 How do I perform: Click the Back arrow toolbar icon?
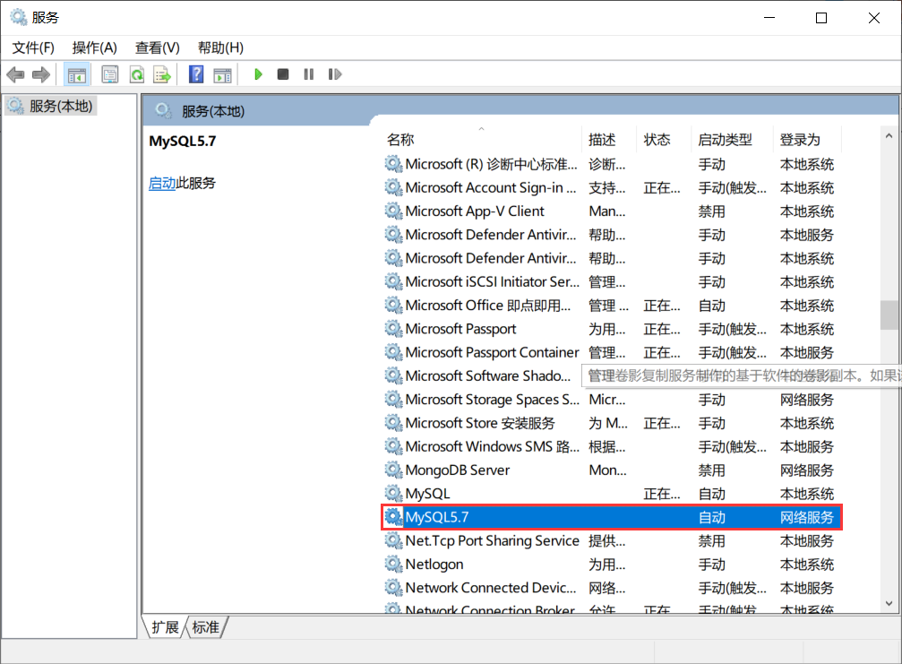point(15,74)
